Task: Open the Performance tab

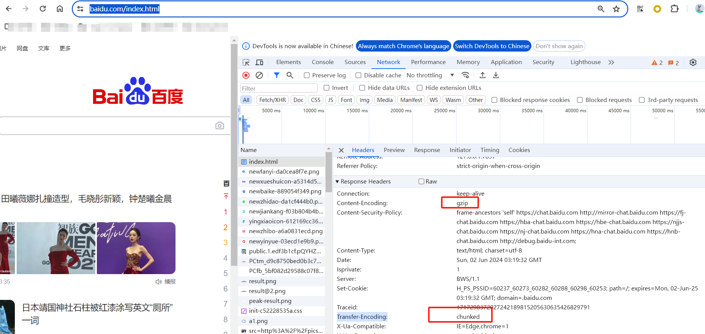Action: tap(428, 62)
